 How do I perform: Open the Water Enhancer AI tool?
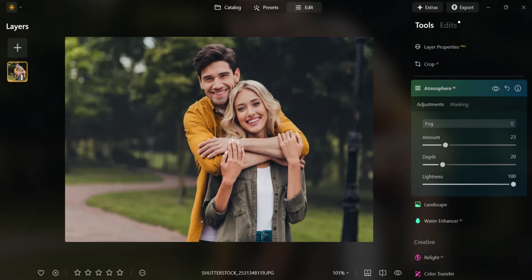pos(442,221)
